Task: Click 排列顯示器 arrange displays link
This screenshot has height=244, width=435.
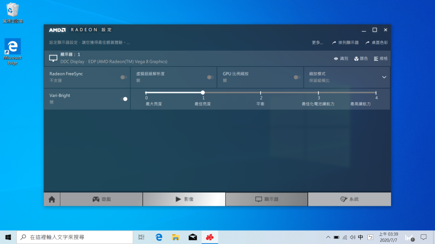Action: [345, 42]
